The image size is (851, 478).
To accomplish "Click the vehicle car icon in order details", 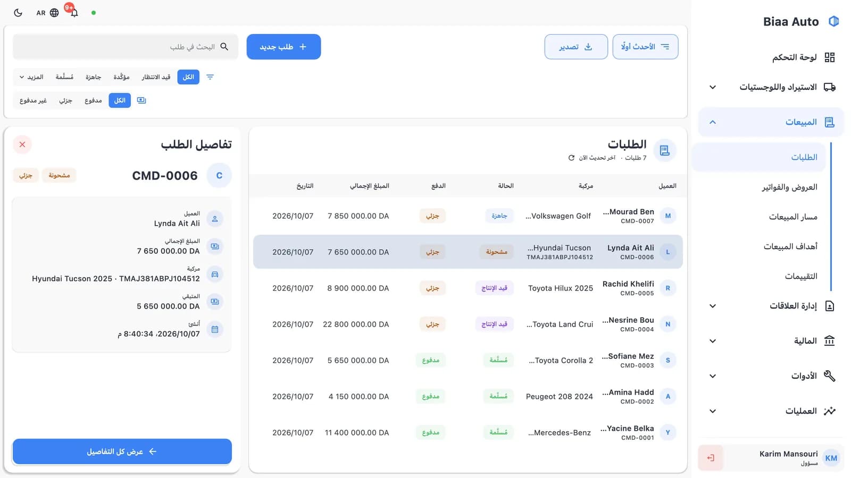I will point(215,274).
